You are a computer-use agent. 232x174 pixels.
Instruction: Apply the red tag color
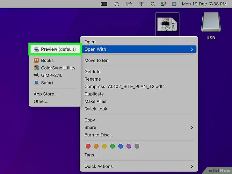point(88,146)
